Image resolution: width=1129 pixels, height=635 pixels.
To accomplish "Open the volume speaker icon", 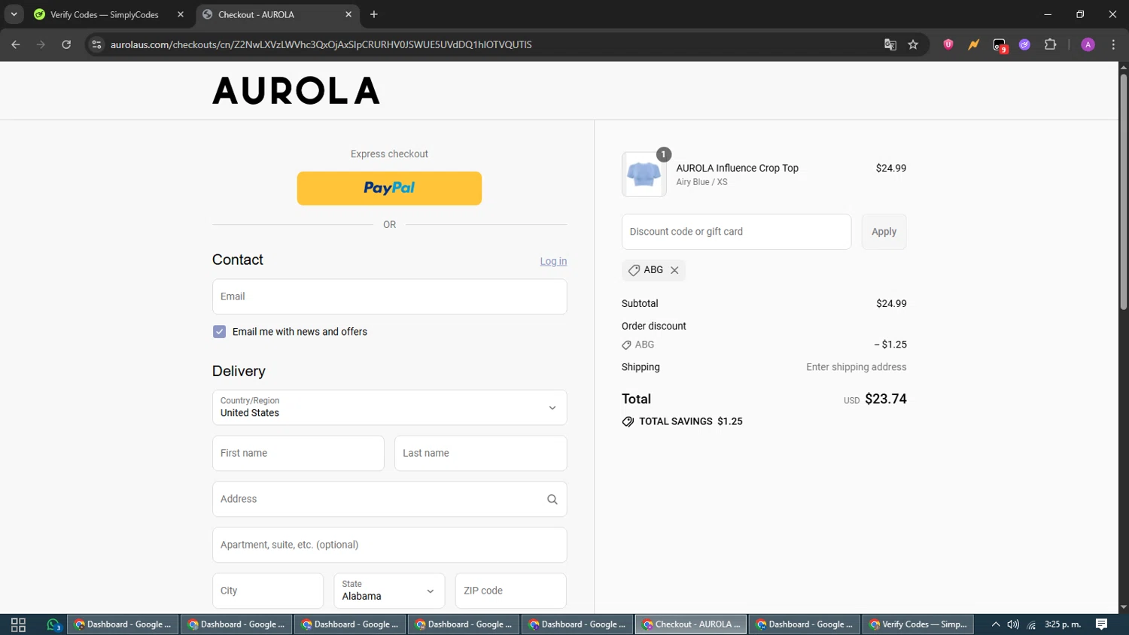I will click(1013, 624).
